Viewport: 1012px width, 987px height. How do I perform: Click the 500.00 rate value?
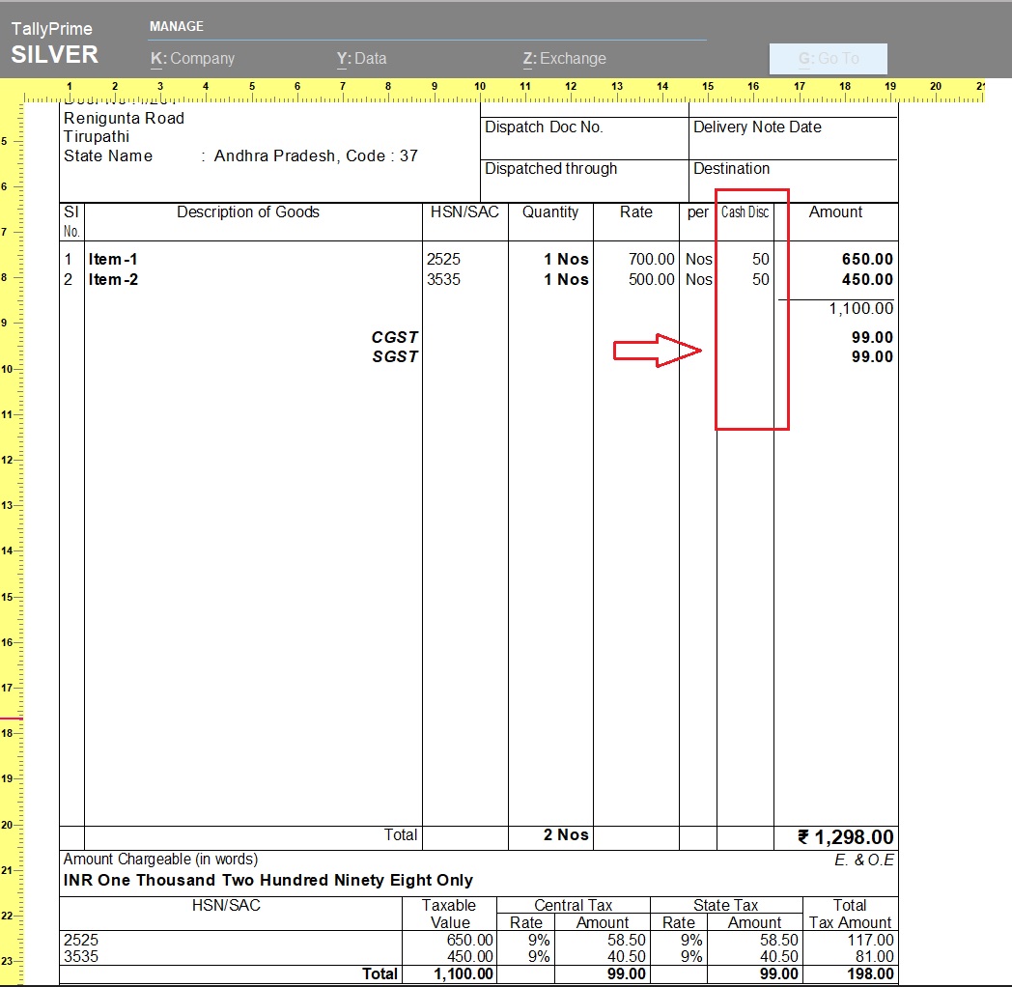(x=651, y=279)
